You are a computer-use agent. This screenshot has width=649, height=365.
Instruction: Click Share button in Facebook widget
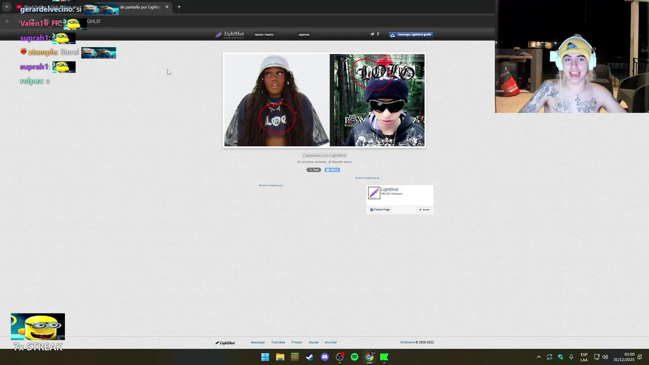point(424,209)
